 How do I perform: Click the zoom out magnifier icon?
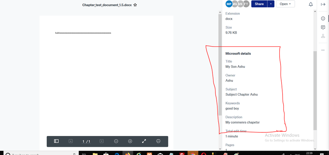click(116, 141)
